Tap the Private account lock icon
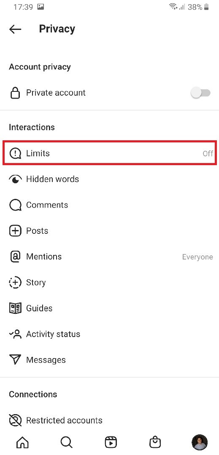 15,93
